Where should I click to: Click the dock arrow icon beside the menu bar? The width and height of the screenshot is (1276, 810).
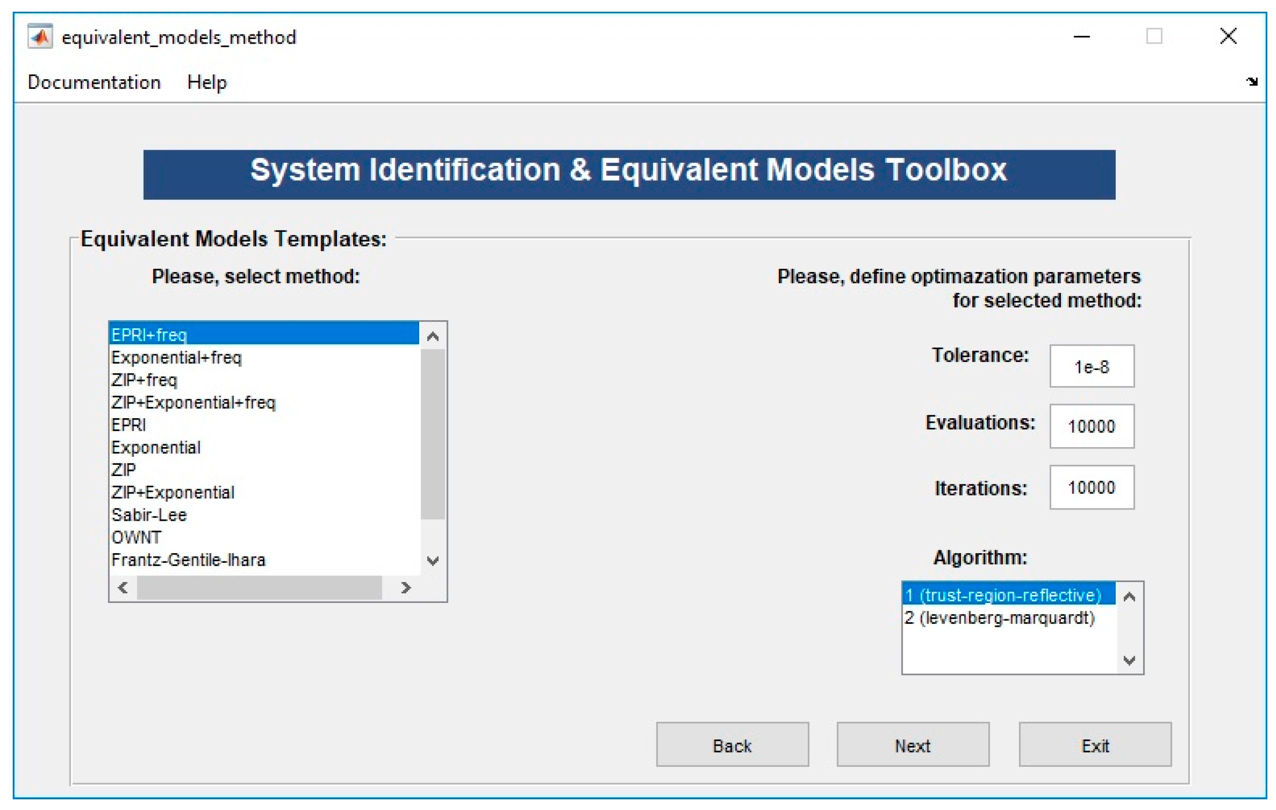[x=1252, y=82]
